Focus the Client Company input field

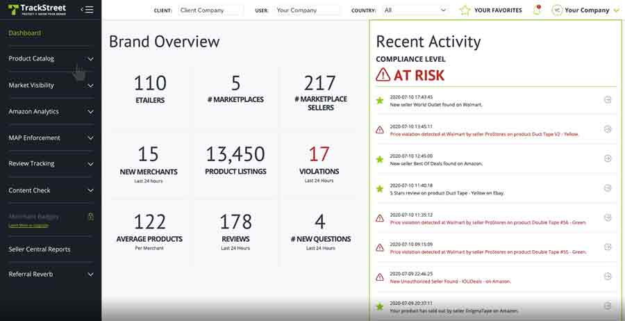tap(211, 10)
